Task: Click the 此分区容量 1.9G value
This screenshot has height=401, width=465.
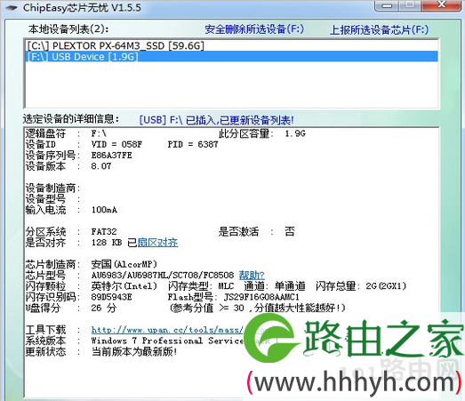Action: tap(295, 133)
